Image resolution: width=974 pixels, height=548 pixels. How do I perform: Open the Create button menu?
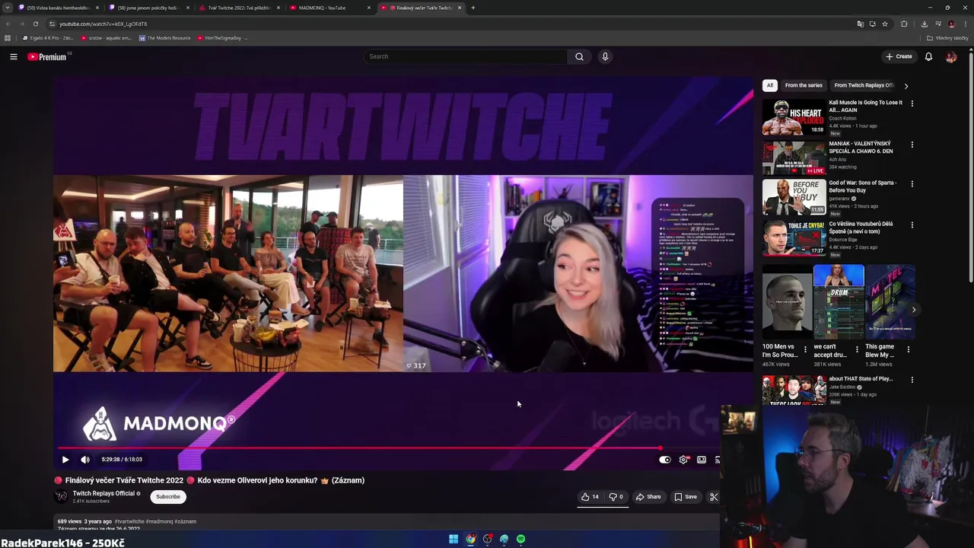(899, 56)
